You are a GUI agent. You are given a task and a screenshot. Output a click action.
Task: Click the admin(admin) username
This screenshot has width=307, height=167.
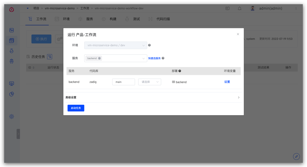[x=271, y=9]
